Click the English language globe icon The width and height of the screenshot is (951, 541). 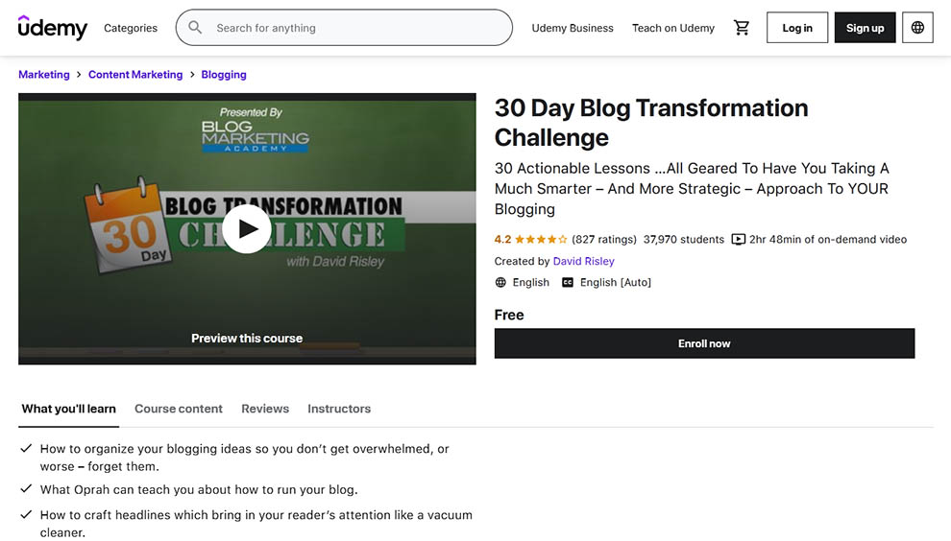point(500,282)
